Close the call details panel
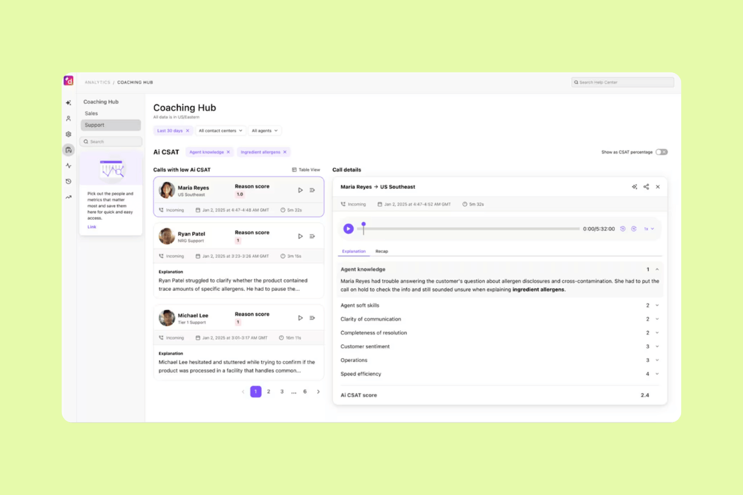743x495 pixels. click(x=658, y=187)
